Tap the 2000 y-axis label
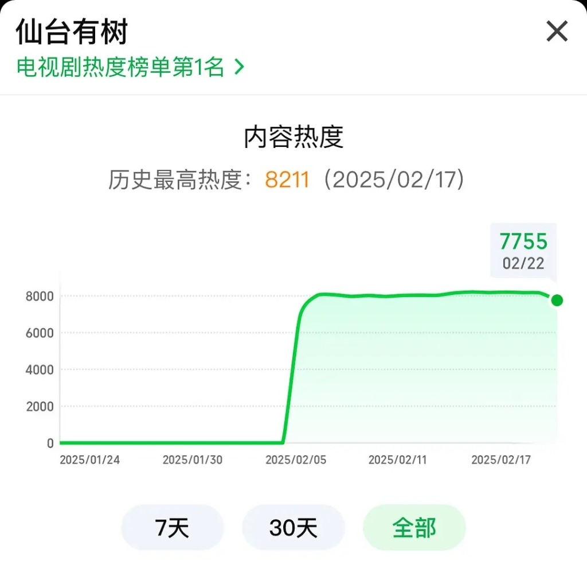Viewport: 587px width, 573px height. 40,407
